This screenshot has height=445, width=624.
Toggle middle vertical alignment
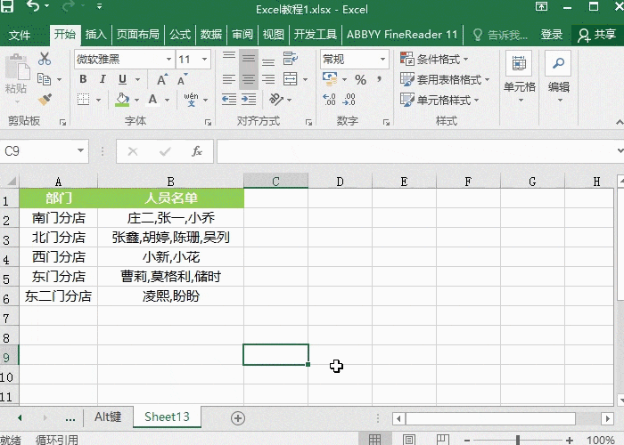pos(249,59)
